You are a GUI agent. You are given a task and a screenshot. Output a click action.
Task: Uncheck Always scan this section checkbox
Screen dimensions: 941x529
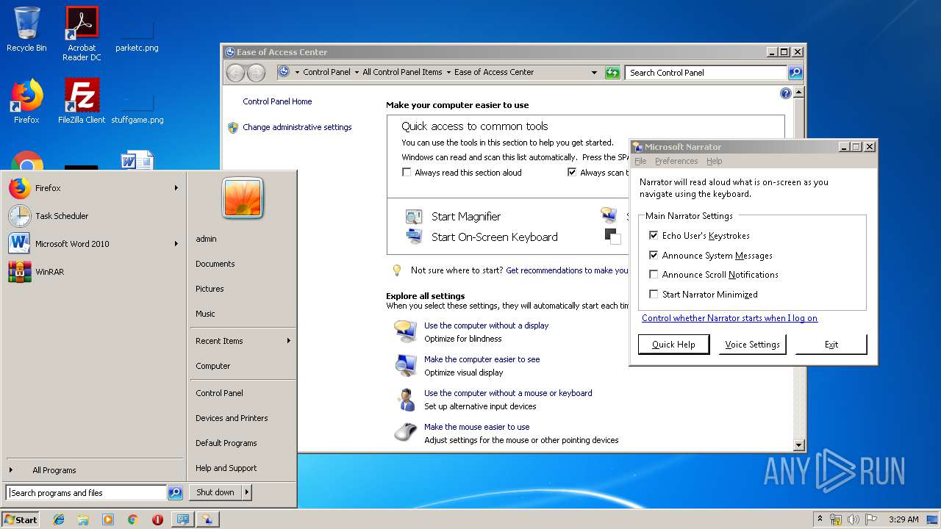572,173
